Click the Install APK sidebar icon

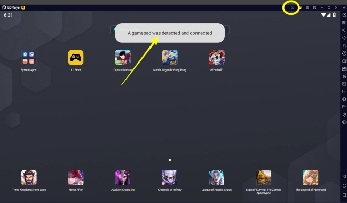coord(344,68)
